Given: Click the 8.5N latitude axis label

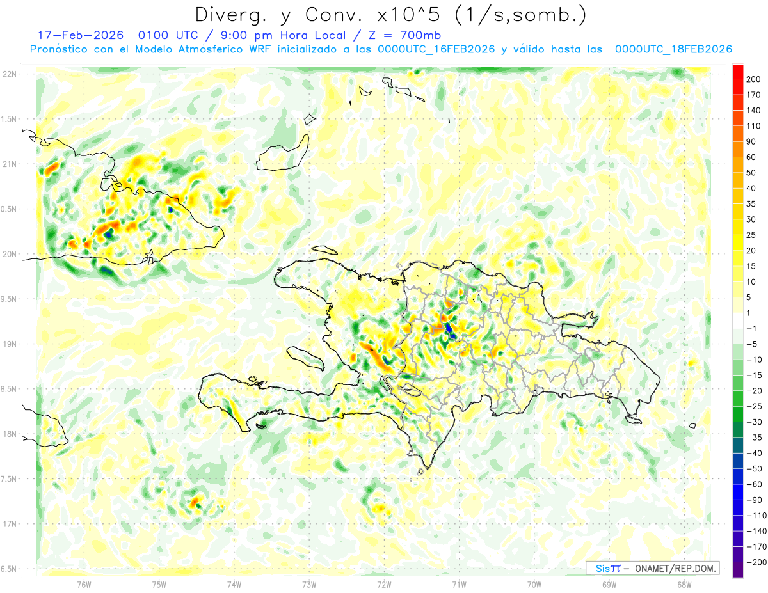Looking at the screenshot, I should (x=9, y=389).
